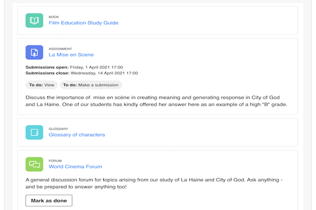This screenshot has height=210, width=316.
Task: Click the "To do: View" badge
Action: point(42,85)
